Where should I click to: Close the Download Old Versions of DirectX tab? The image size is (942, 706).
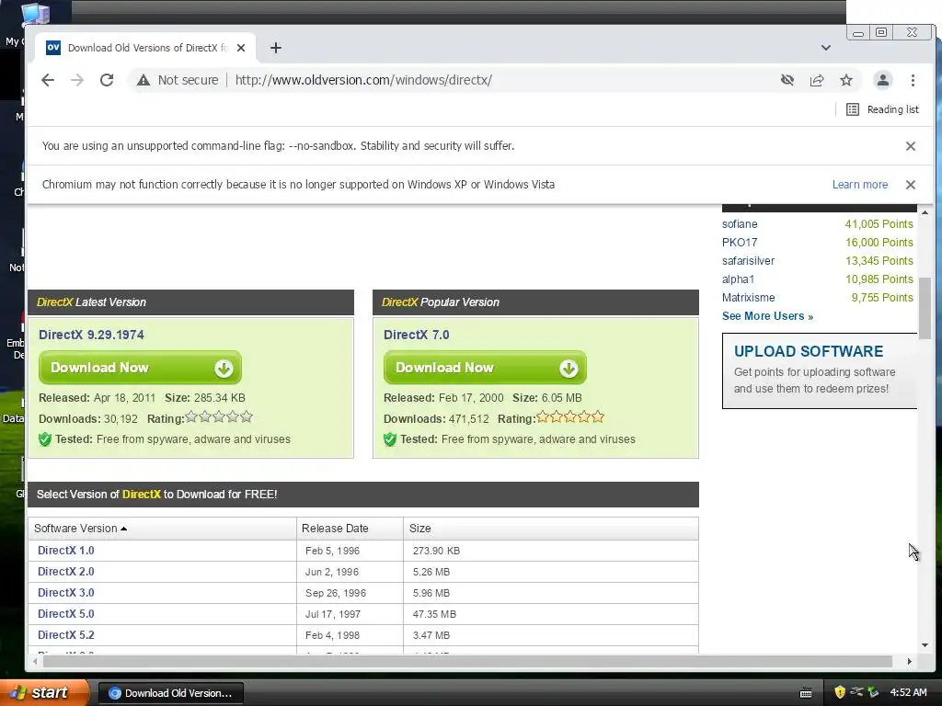point(241,48)
